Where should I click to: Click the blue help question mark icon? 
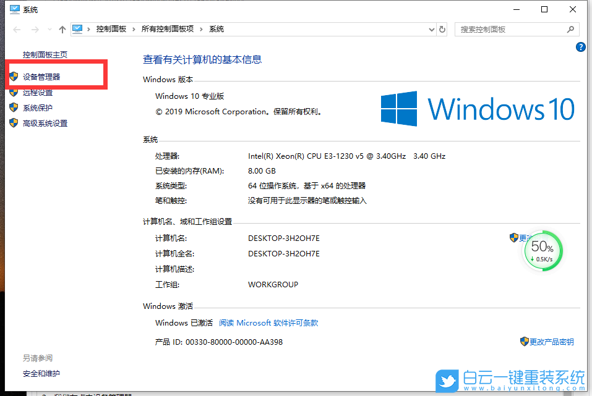[x=580, y=47]
